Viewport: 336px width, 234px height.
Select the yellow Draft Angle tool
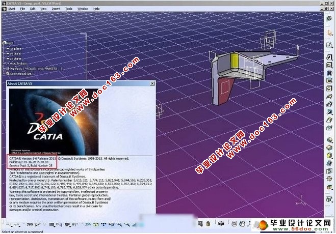(x=329, y=155)
